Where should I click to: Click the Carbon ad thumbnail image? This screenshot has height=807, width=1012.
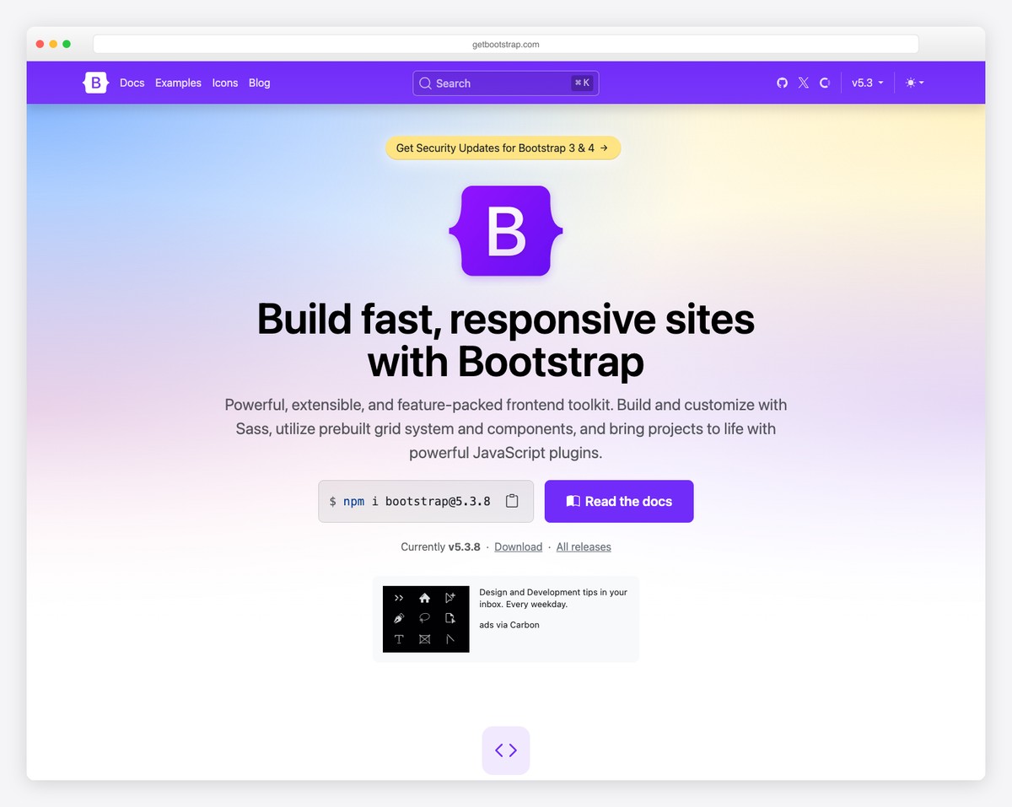(x=425, y=618)
